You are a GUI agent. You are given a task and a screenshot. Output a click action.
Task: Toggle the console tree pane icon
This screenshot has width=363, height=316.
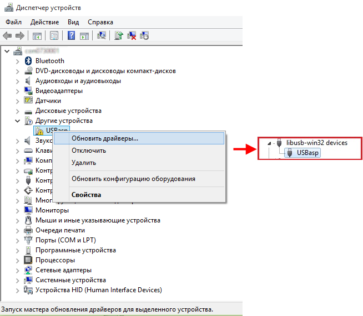coord(37,36)
